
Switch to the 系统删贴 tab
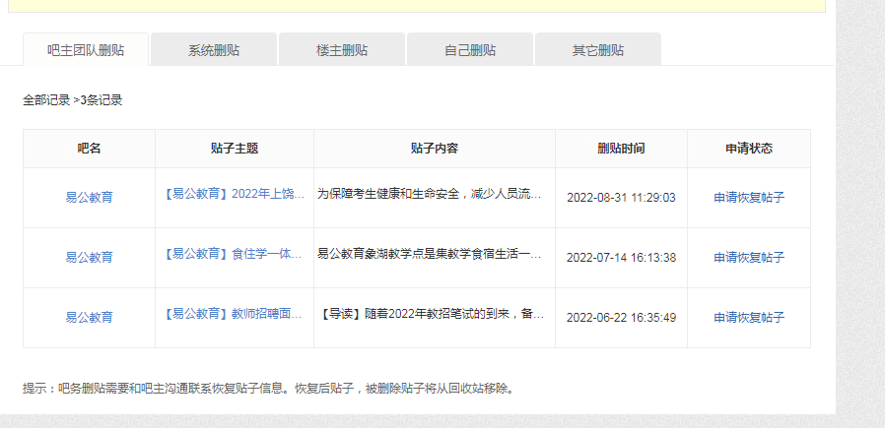tap(214, 50)
